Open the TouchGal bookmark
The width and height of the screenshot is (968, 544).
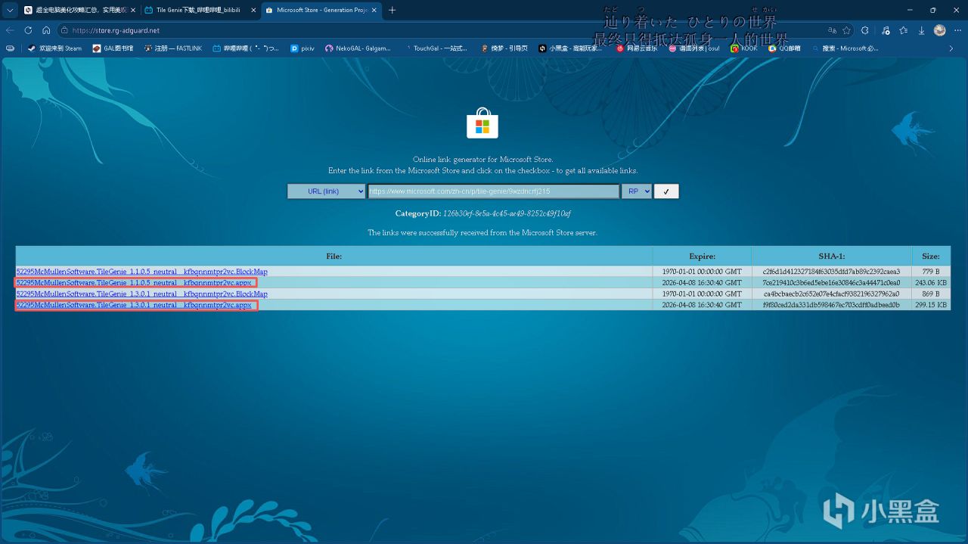point(435,48)
